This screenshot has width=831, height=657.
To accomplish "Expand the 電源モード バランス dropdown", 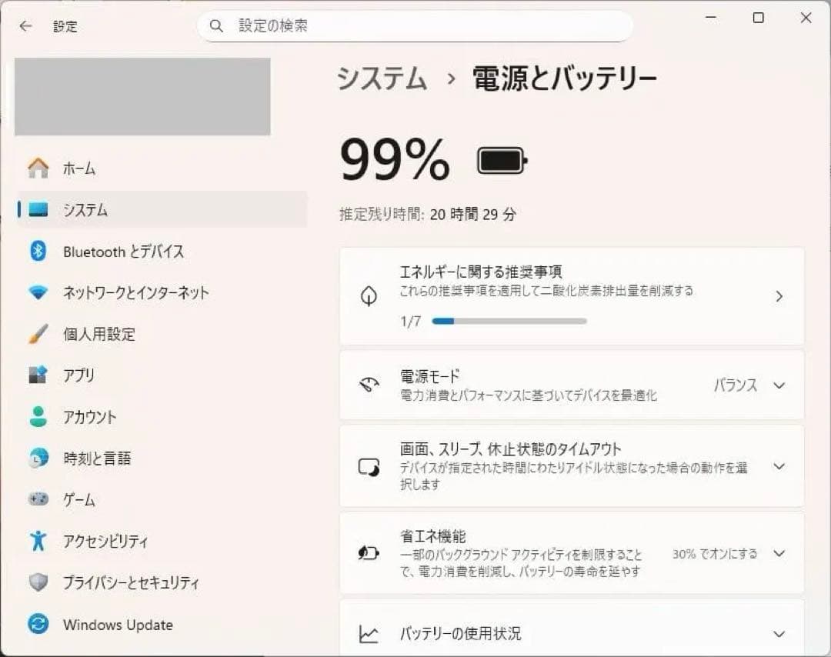I will [779, 385].
